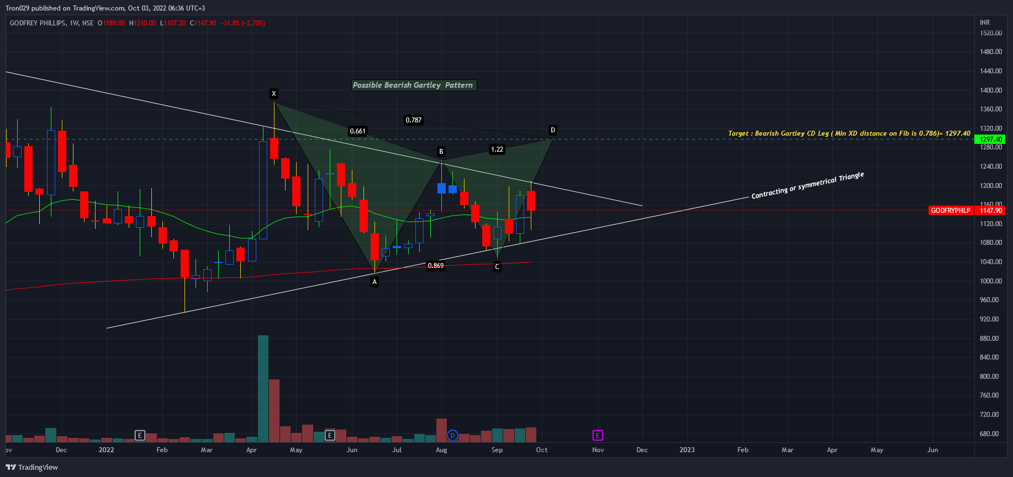Click the 2022 label on time axis
1013x477 pixels.
point(107,450)
